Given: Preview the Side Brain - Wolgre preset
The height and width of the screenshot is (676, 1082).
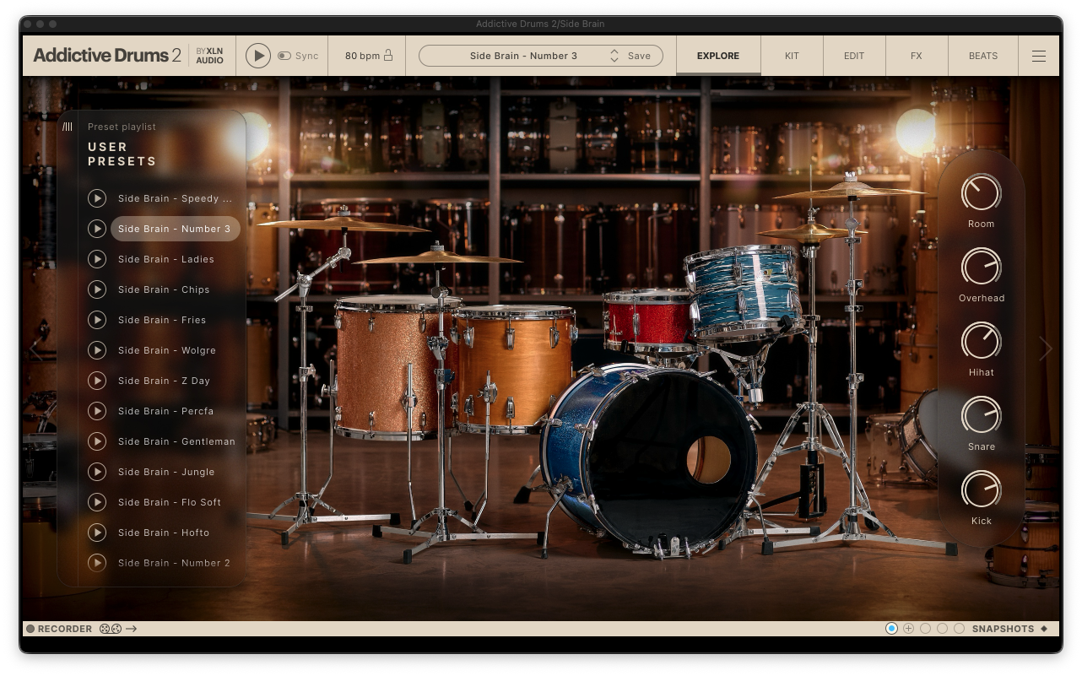Looking at the screenshot, I should click(97, 350).
